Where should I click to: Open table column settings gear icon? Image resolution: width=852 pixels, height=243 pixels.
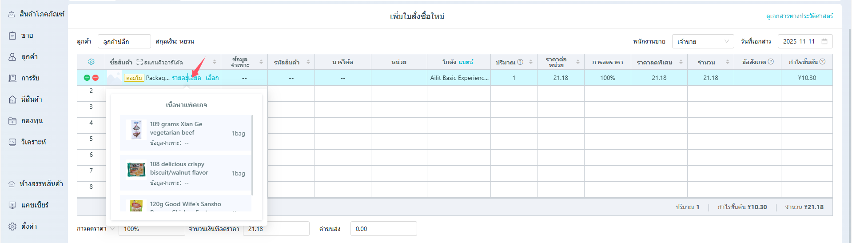[x=91, y=62]
